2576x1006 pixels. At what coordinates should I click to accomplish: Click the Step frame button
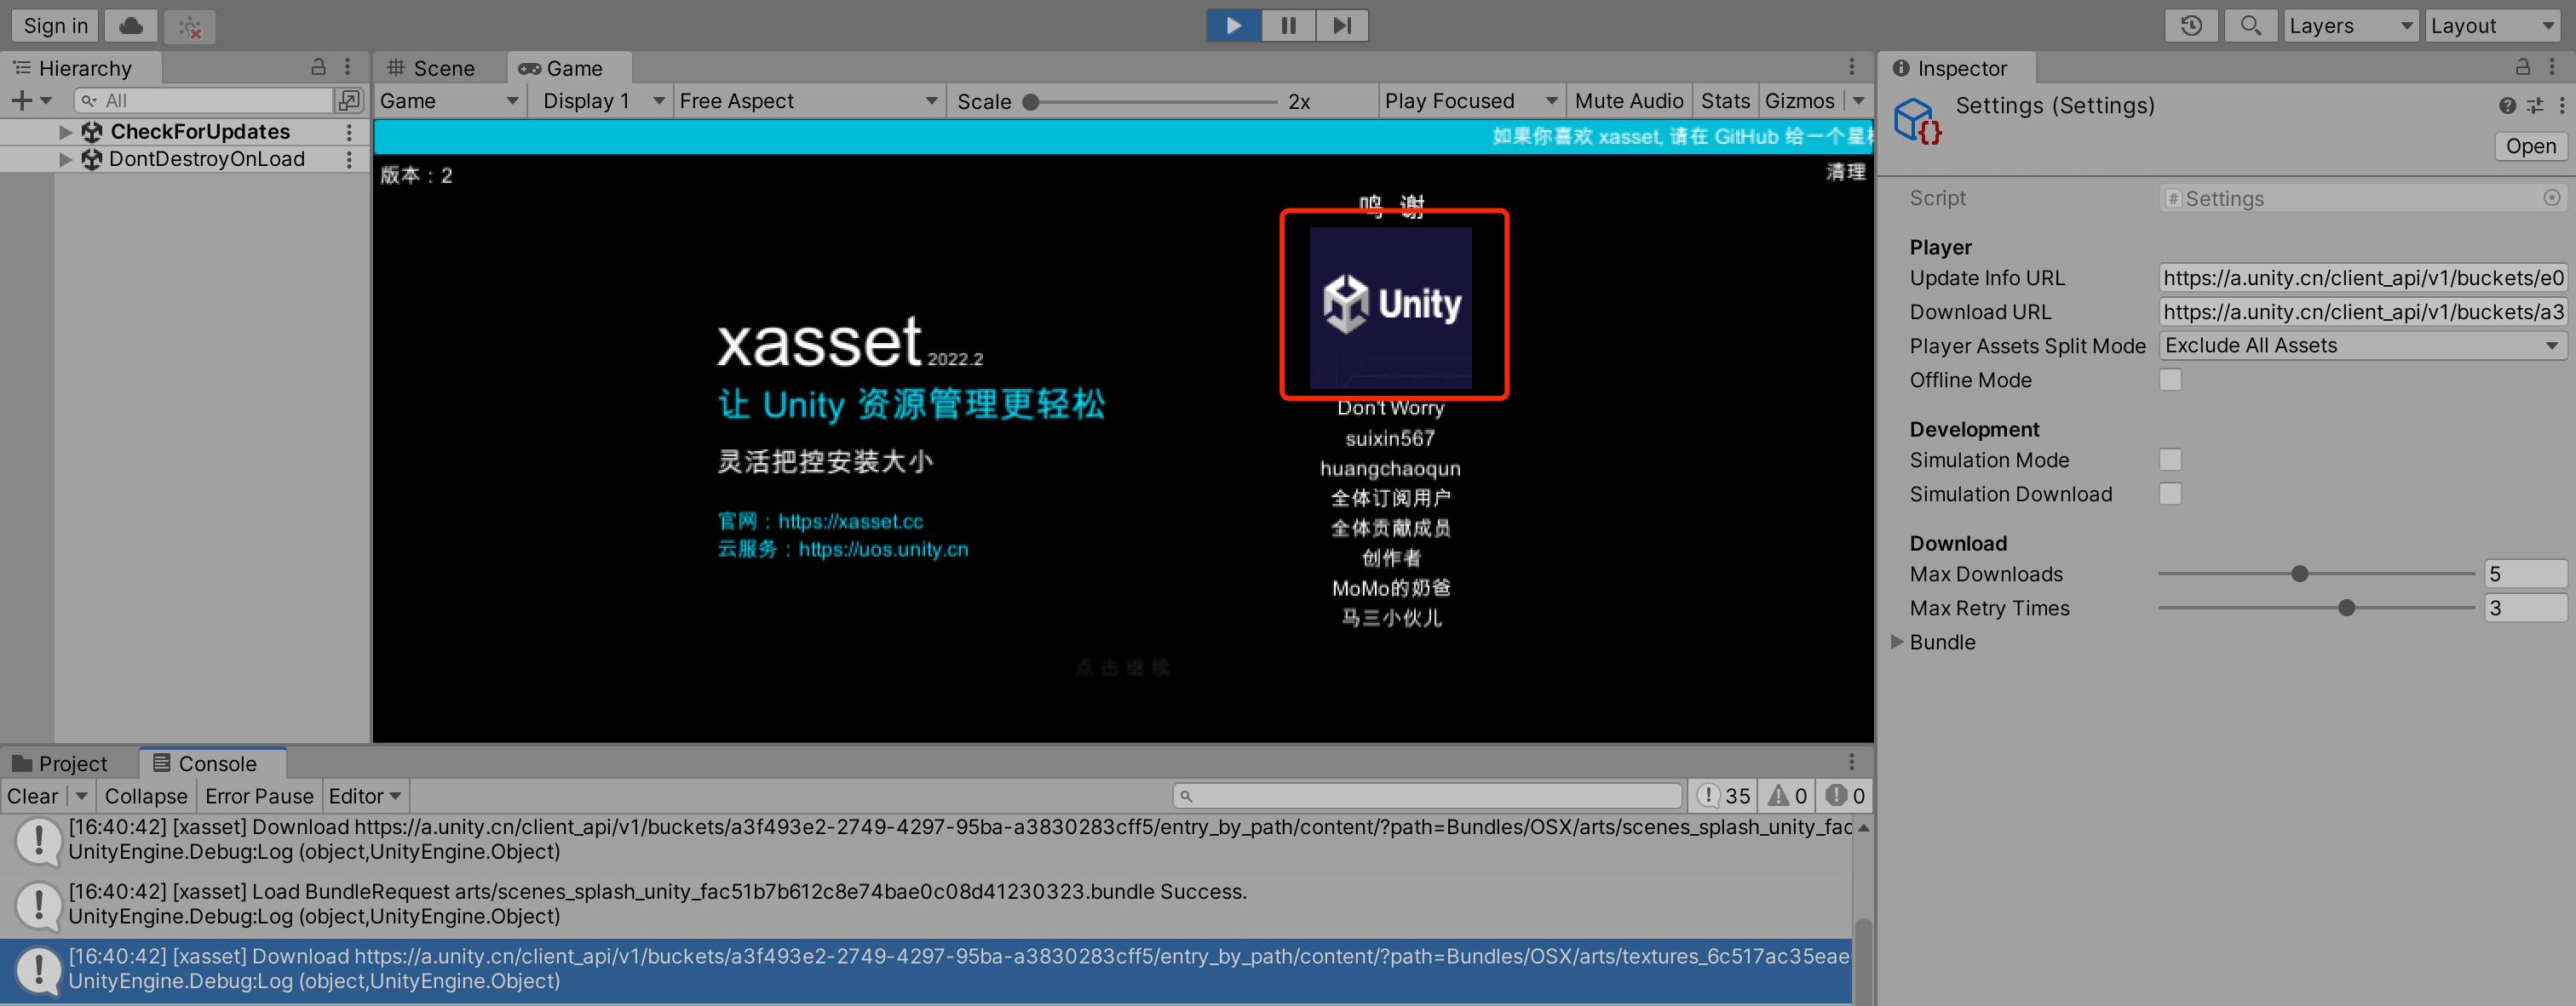point(1341,25)
